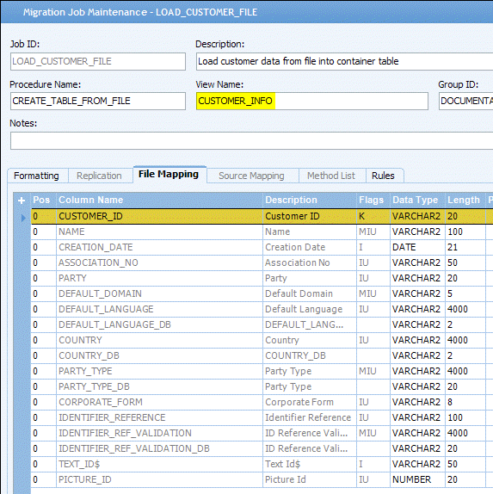Image resolution: width=493 pixels, height=494 pixels.
Task: Click the empty Notes field
Action: click(251, 140)
